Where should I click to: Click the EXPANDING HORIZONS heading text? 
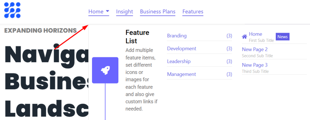(41, 30)
